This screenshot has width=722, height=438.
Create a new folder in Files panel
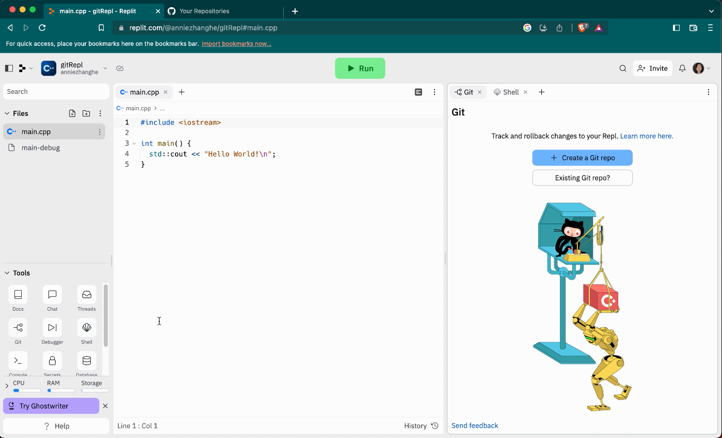click(86, 113)
